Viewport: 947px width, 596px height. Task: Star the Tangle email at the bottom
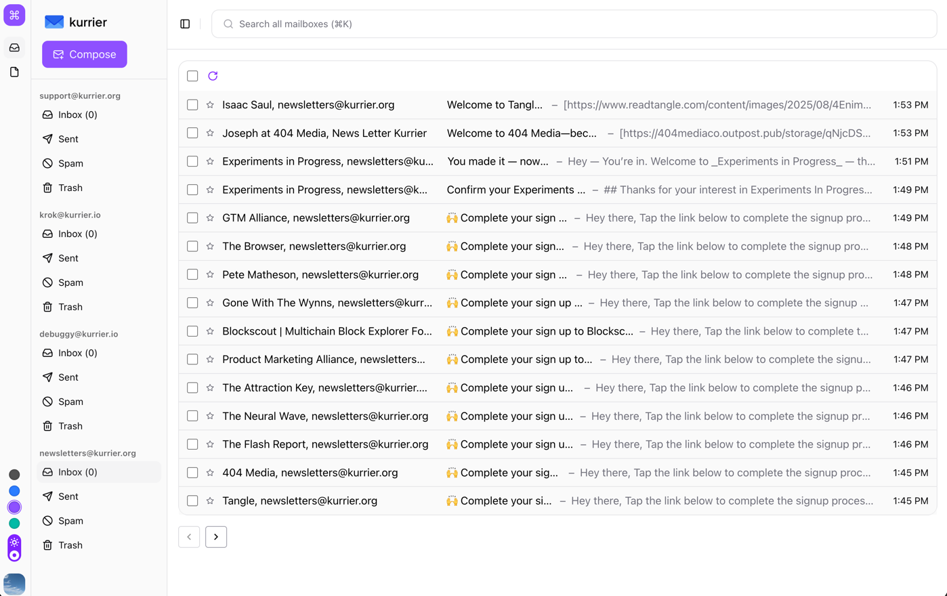click(210, 501)
